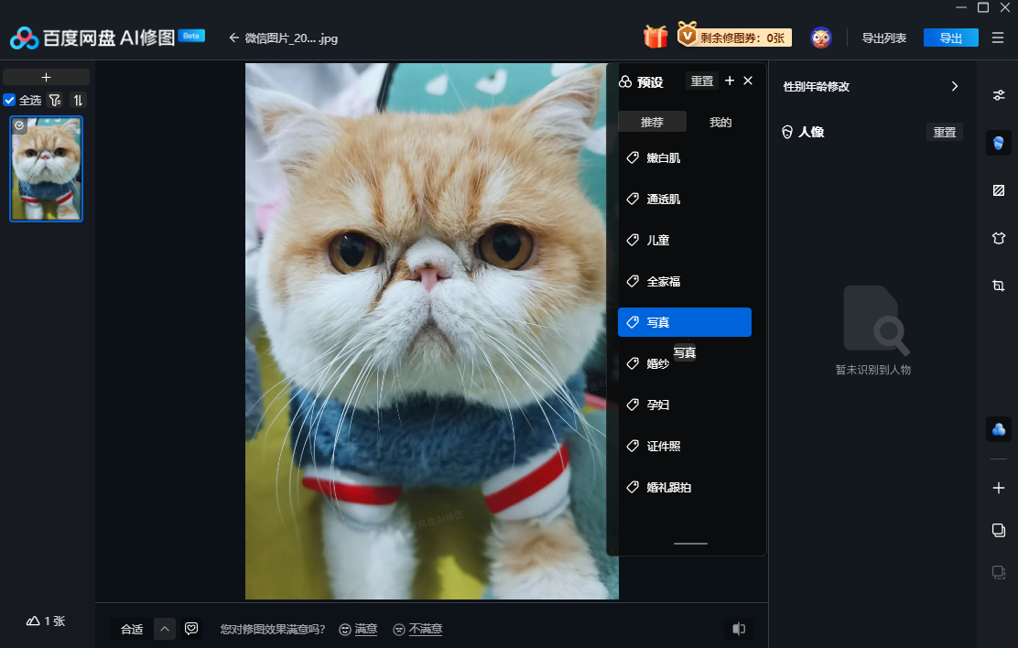Uncheck the 全选 select-all checkbox

coord(9,101)
